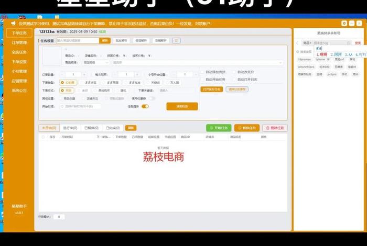The width and height of the screenshot is (367, 246).
Task: Select the 万人团 order type
Action: coord(172,83)
